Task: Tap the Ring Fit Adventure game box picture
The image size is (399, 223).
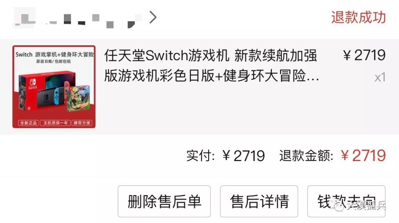Action: 78,98
